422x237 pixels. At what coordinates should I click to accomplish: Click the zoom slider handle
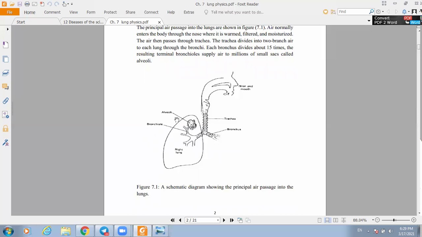394,220
